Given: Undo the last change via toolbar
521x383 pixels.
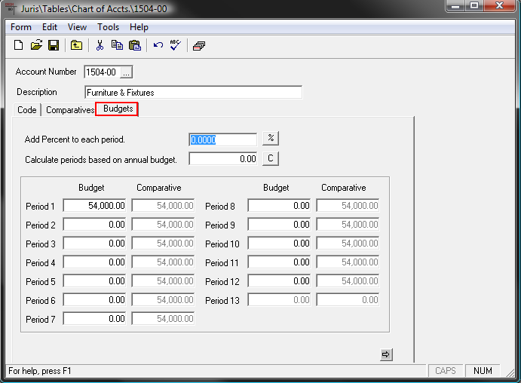Looking at the screenshot, I should [x=158, y=45].
